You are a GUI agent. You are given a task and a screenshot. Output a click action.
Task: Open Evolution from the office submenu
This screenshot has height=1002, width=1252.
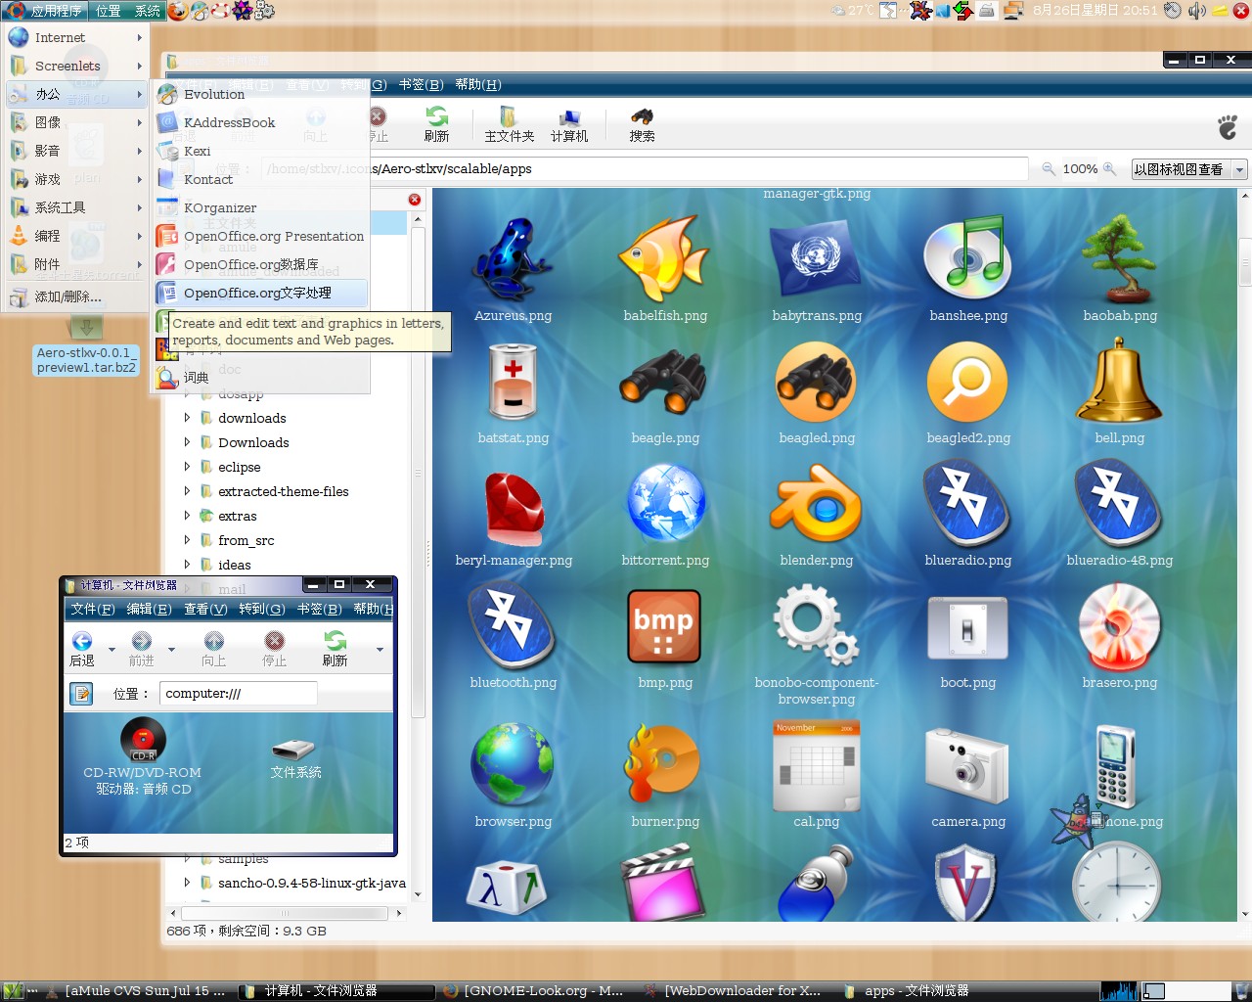(260, 94)
